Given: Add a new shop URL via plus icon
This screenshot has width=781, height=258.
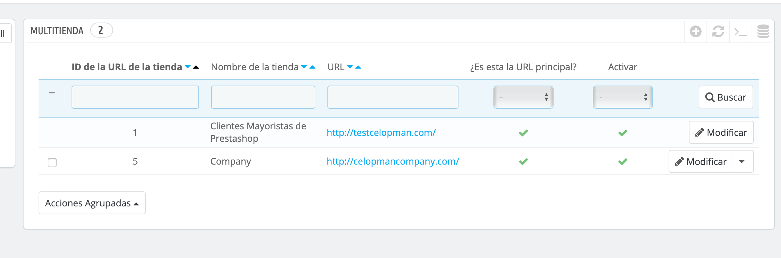Looking at the screenshot, I should point(696,32).
